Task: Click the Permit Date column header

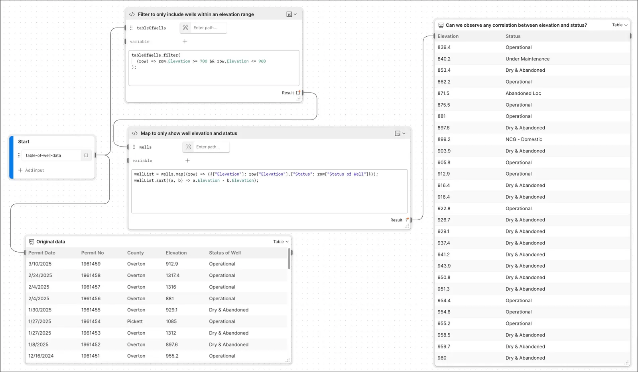Action: pyautogui.click(x=42, y=253)
